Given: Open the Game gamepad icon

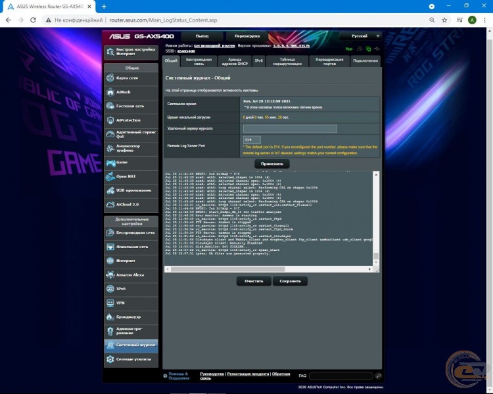Looking at the screenshot, I should click(x=110, y=162).
